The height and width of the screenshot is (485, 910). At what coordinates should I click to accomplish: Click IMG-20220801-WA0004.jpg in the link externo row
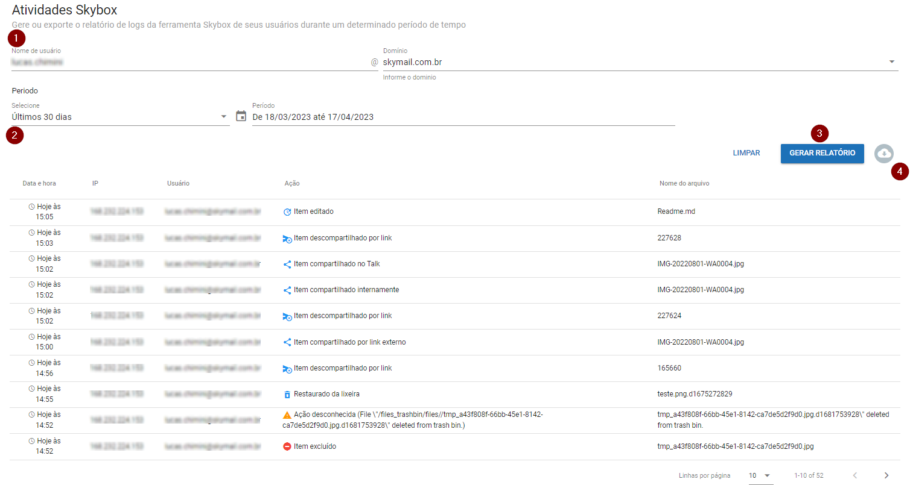[x=701, y=342]
